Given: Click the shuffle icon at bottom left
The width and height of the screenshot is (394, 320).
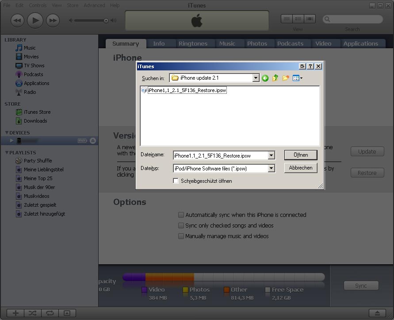Looking at the screenshot, I should 33,313.
